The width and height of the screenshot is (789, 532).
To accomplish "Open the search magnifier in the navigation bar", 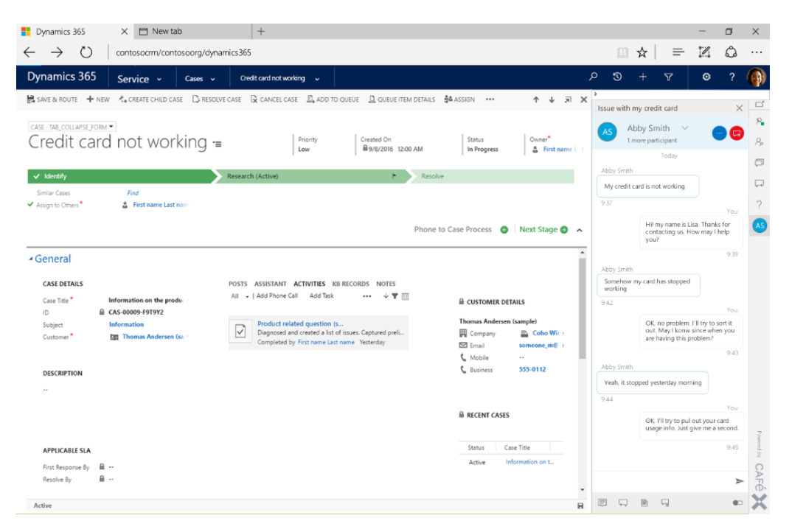I will pos(594,77).
